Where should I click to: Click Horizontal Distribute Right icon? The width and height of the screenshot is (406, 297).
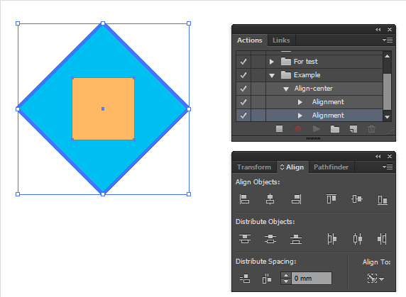(382, 239)
